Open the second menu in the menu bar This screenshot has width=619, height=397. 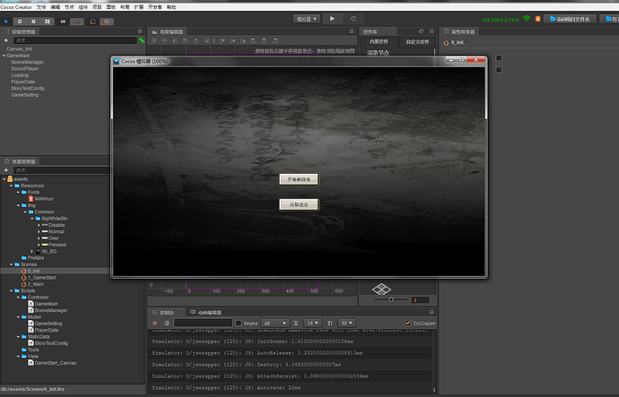56,7
